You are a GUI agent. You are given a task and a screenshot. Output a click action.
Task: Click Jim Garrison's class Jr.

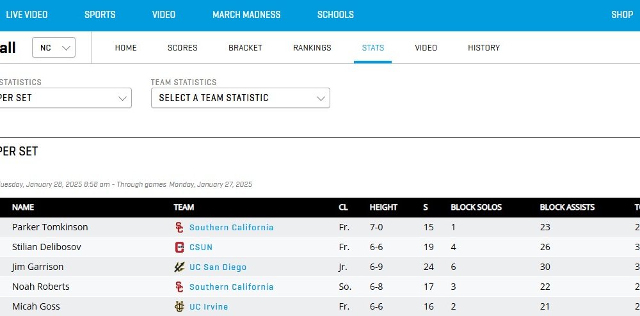coord(343,267)
